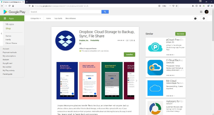Expand the Categories dropdown

(35, 18)
